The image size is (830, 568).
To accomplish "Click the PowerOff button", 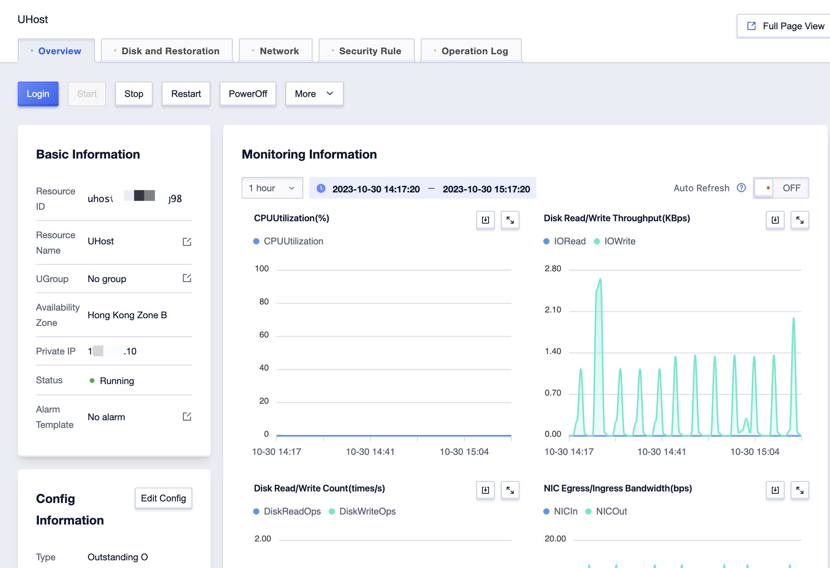I will 248,94.
